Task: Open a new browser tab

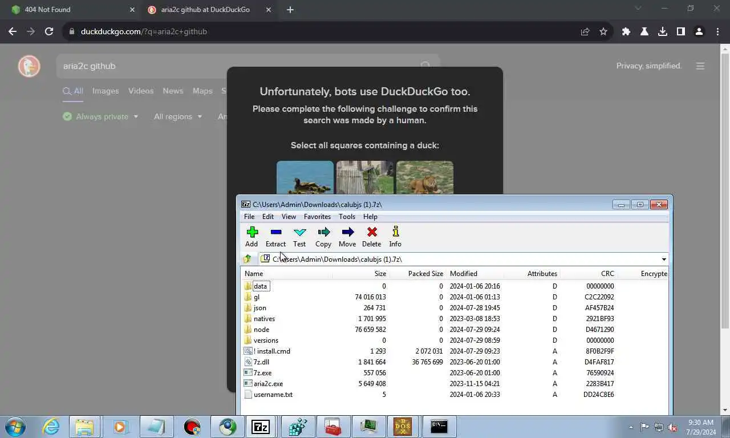Action: click(290, 10)
